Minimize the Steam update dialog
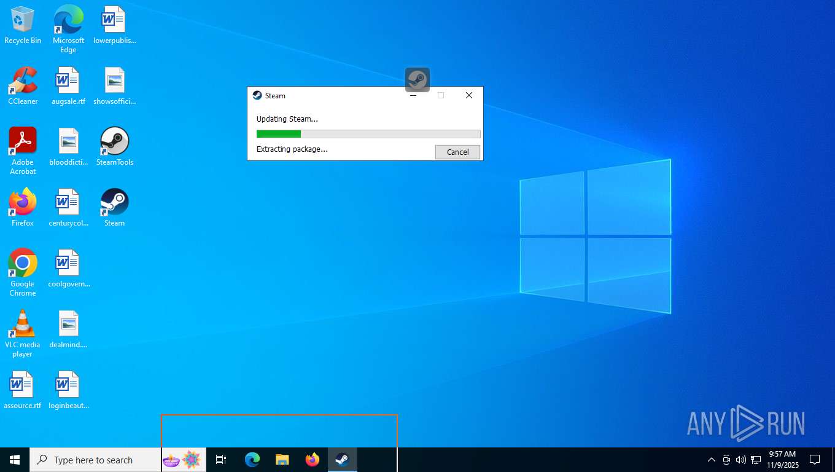835x472 pixels. (413, 95)
